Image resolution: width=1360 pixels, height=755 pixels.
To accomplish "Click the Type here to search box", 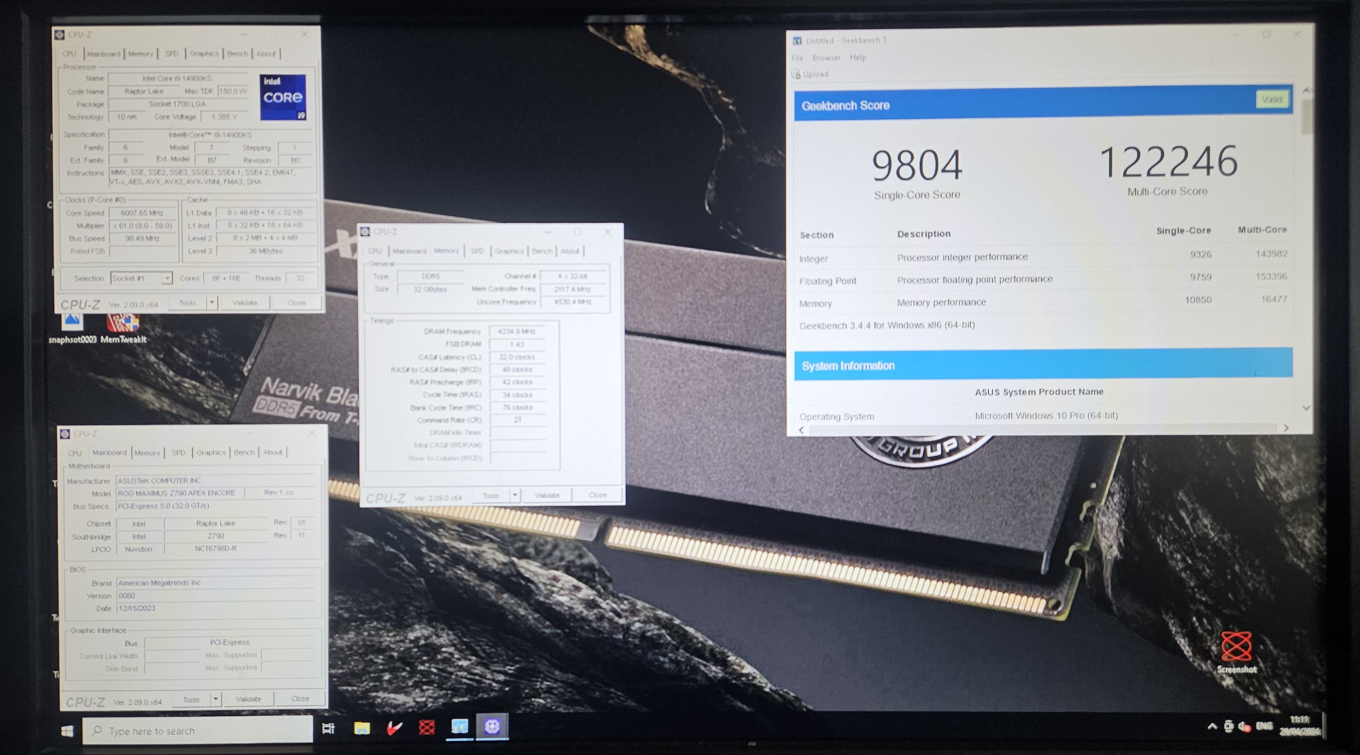I will pos(198,731).
